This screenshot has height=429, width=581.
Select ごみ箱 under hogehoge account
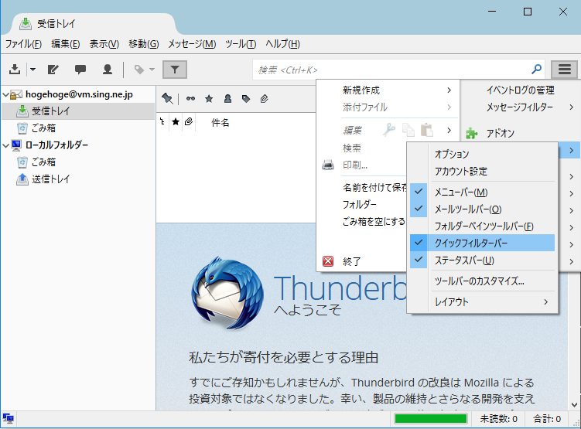43,128
